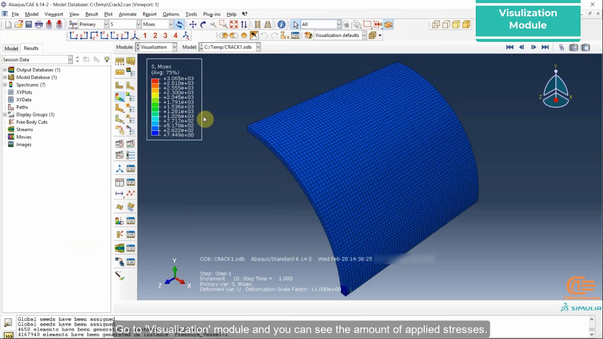This screenshot has height=339, width=603.
Task: Click the red contour legend swatch
Action: click(155, 81)
